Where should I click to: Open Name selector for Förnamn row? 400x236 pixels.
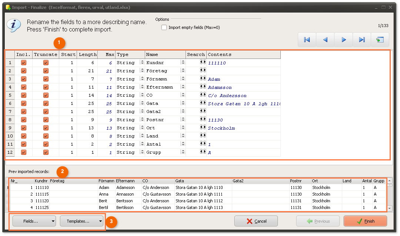click(183, 79)
